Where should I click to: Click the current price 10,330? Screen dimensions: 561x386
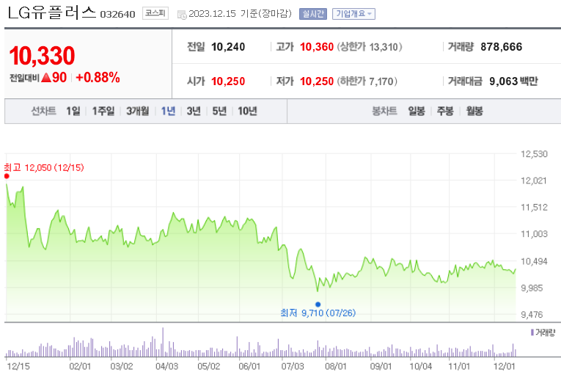pos(42,56)
